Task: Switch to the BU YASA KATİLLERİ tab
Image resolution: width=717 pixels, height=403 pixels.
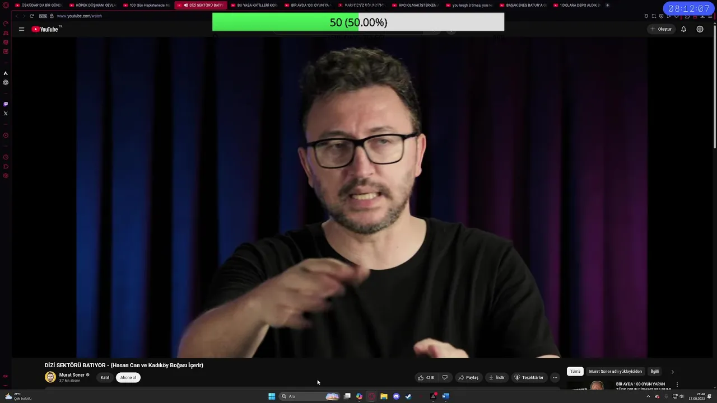Action: (x=254, y=5)
